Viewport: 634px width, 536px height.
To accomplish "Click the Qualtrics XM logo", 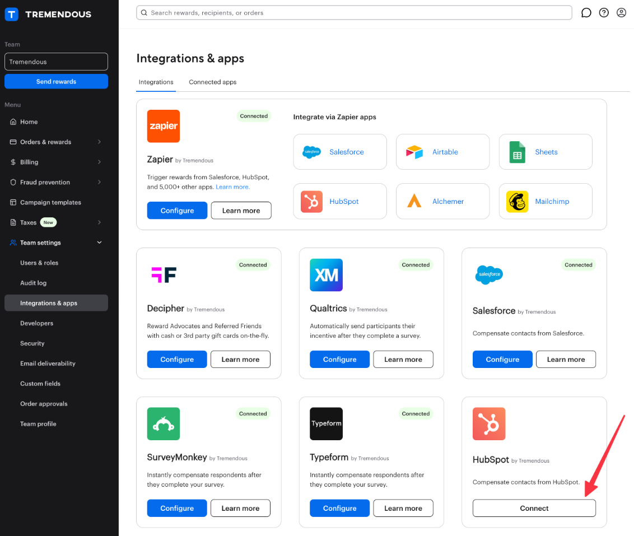I will pyautogui.click(x=326, y=275).
